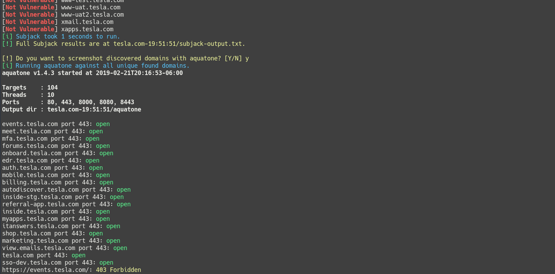Click the Ports list 80, 443, 8000
The image size is (555, 274).
click(x=91, y=102)
